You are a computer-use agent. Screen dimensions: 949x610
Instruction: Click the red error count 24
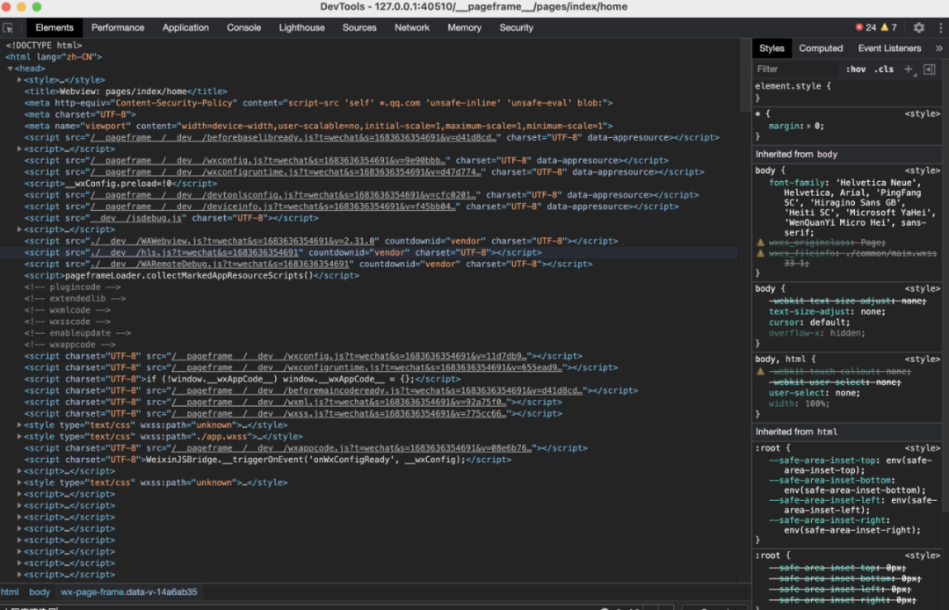(x=866, y=27)
